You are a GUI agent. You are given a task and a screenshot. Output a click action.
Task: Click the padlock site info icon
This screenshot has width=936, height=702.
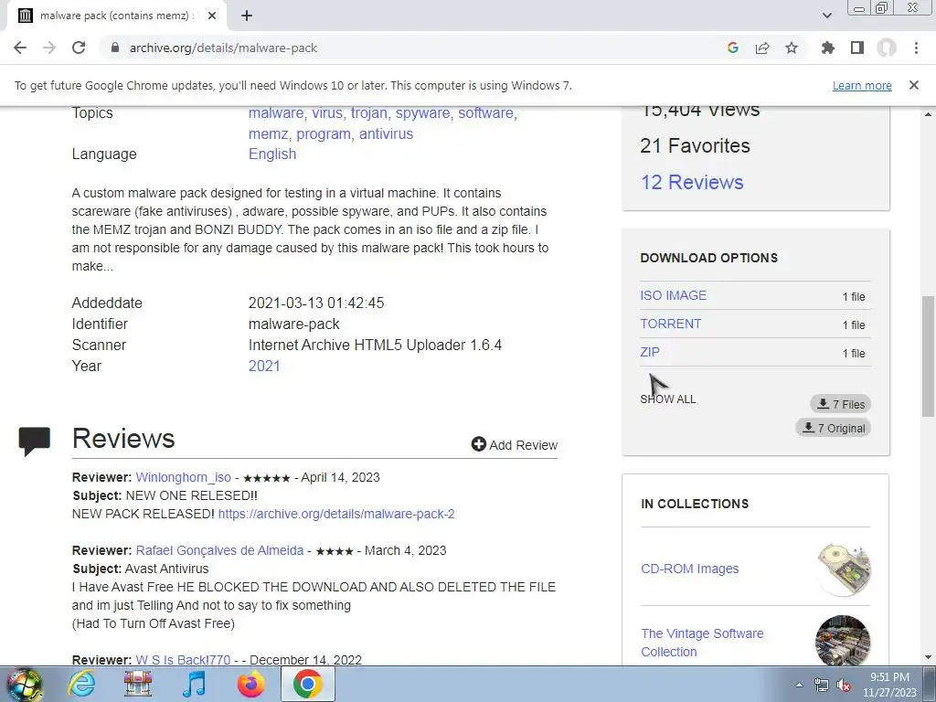115,48
